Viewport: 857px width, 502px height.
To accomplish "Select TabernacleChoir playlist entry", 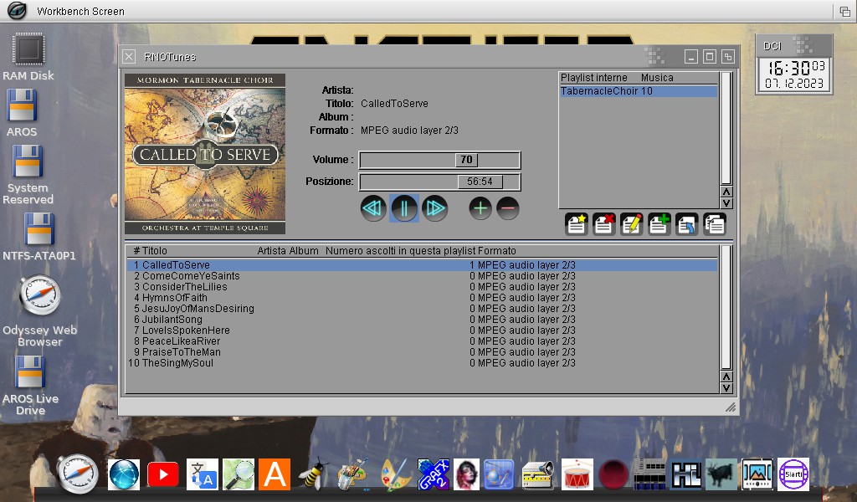I will point(606,91).
